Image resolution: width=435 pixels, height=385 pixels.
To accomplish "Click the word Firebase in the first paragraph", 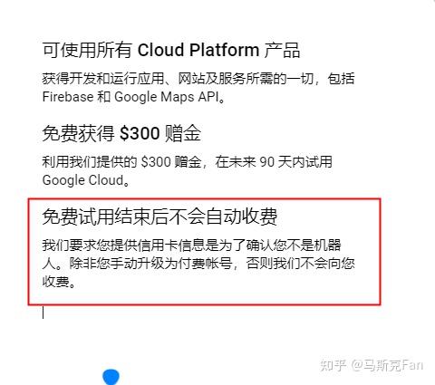I will (68, 97).
